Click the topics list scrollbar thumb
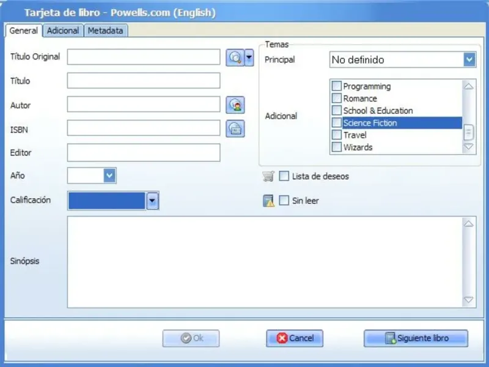Screen dimensions: 489x367 468,132
